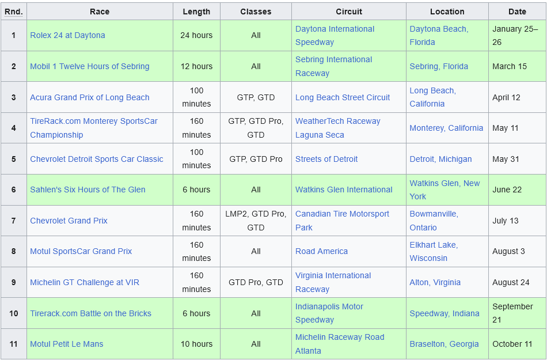
Task: Follow the Streets of Detroit link
Action: (326, 159)
